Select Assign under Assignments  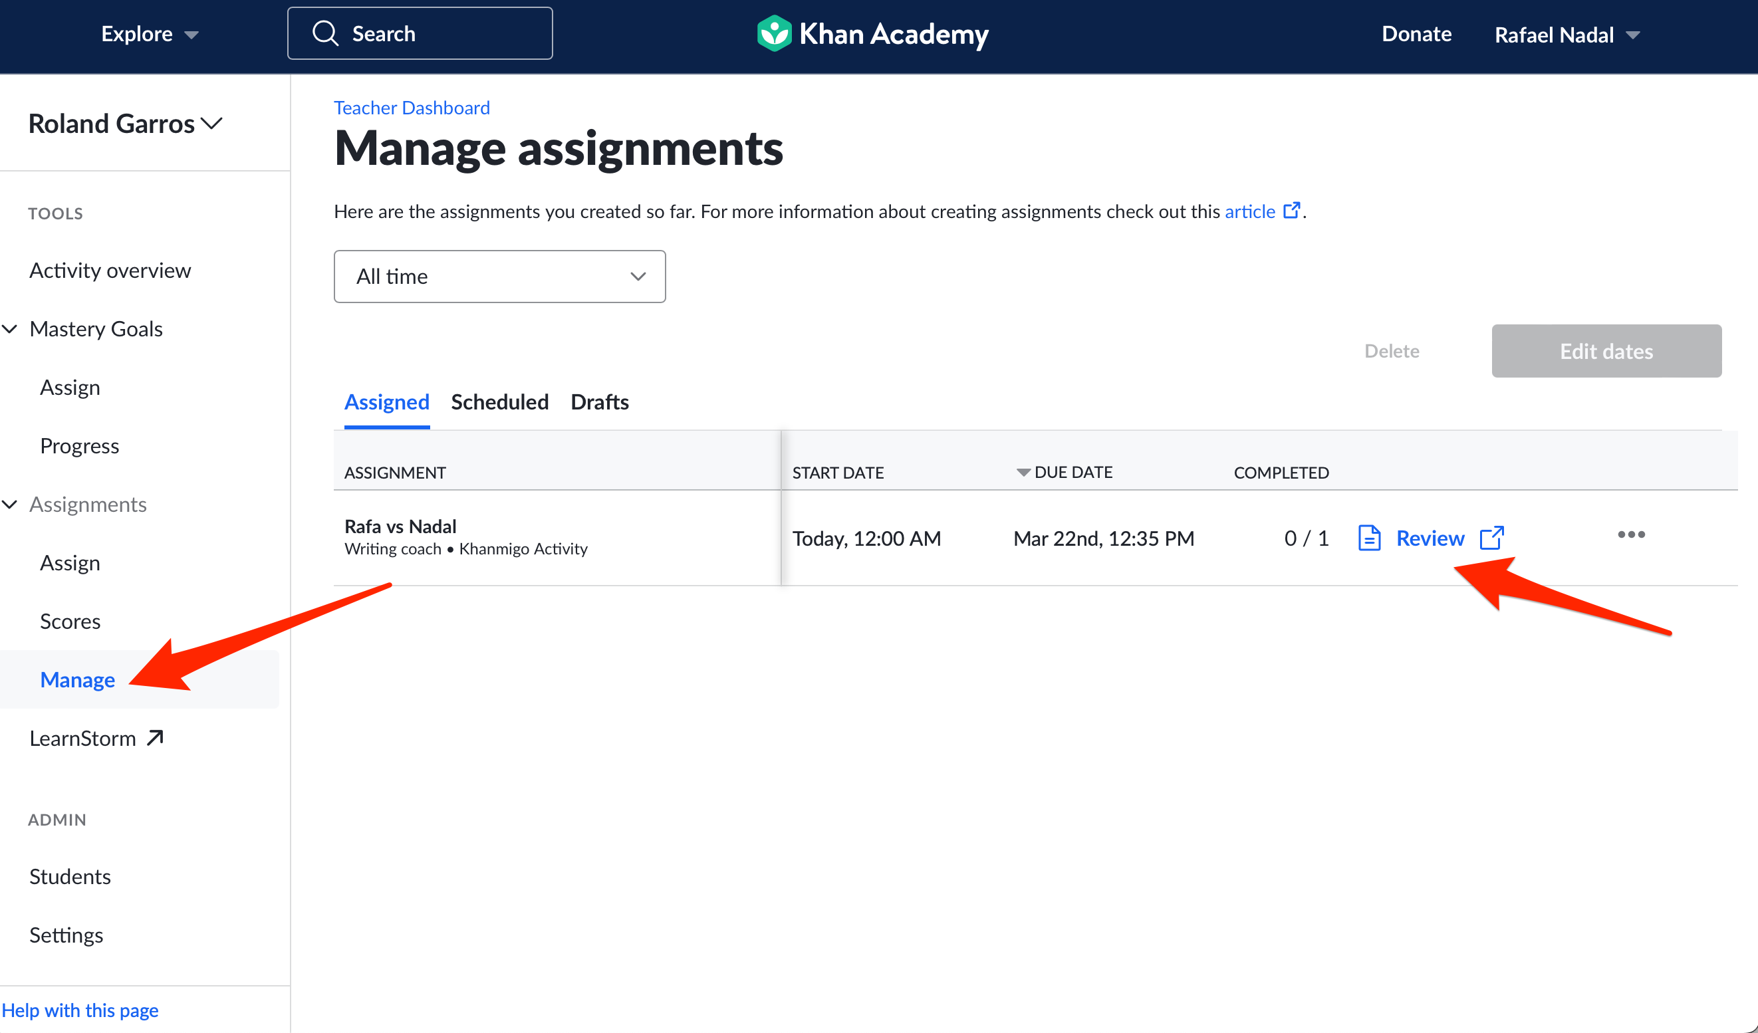point(70,563)
